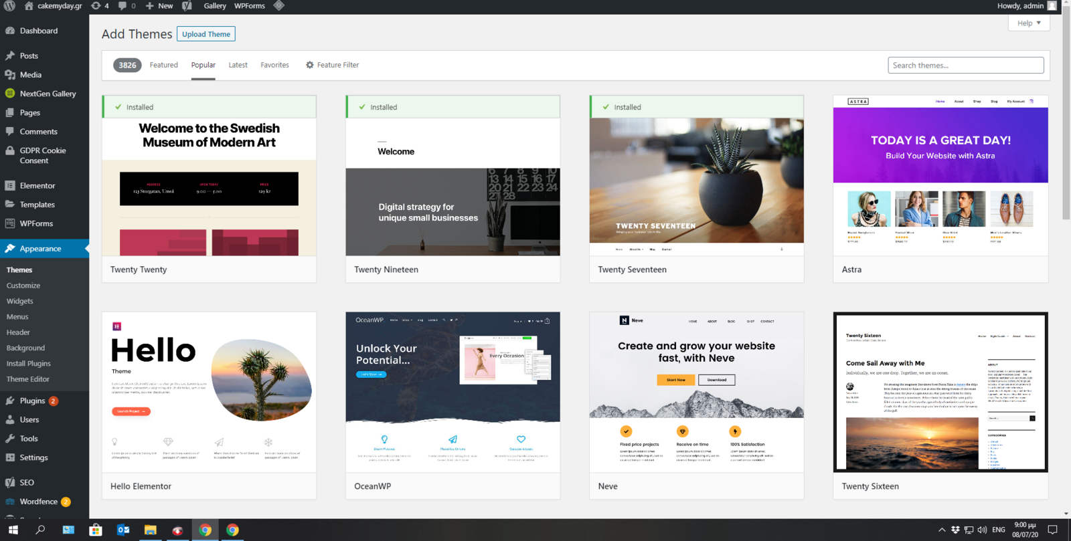Open Themes submenu under Appearance
This screenshot has width=1071, height=541.
coord(19,269)
